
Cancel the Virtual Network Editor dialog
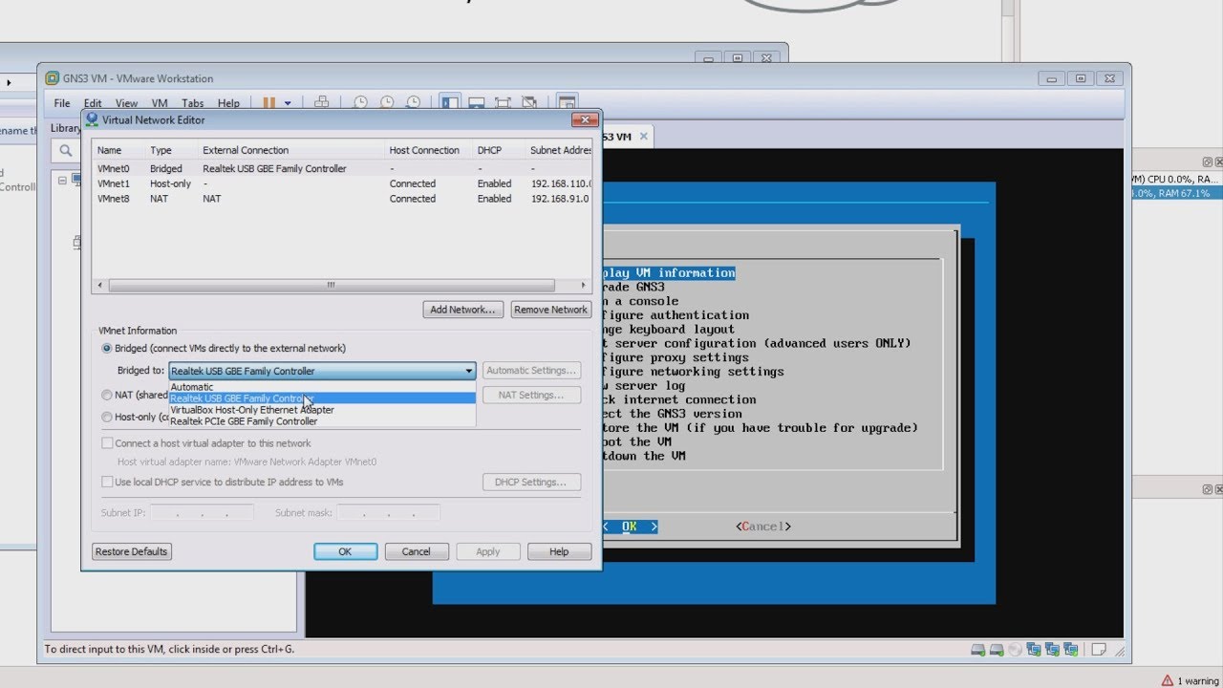417,551
